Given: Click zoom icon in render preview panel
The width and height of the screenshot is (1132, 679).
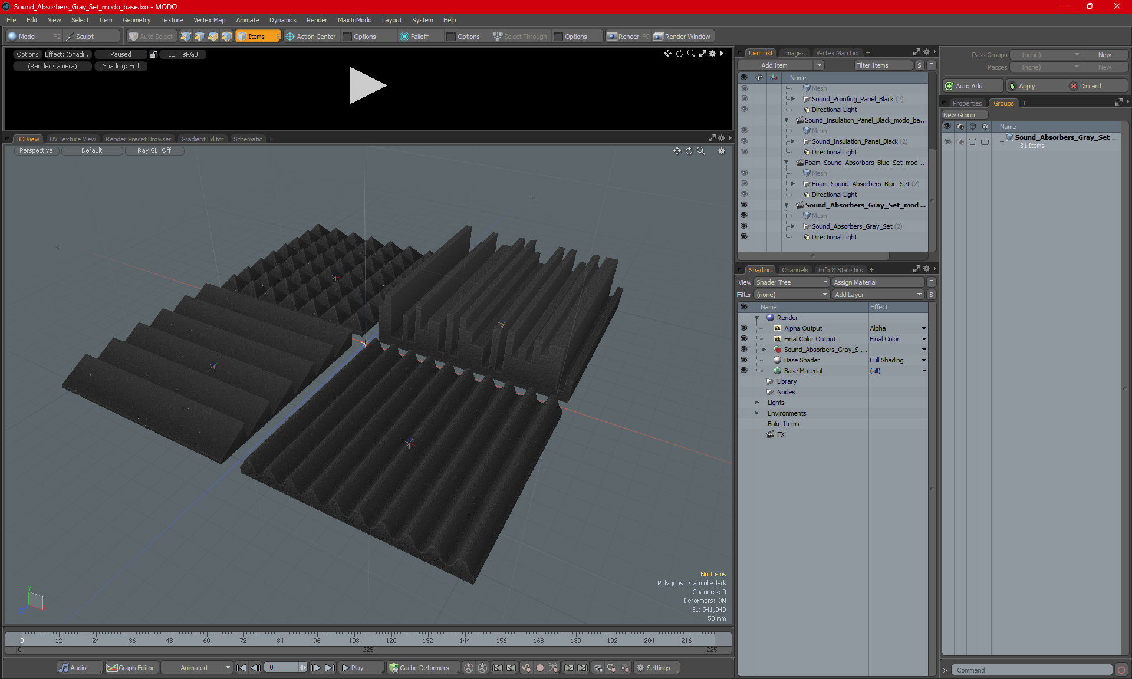Looking at the screenshot, I should pos(691,54).
